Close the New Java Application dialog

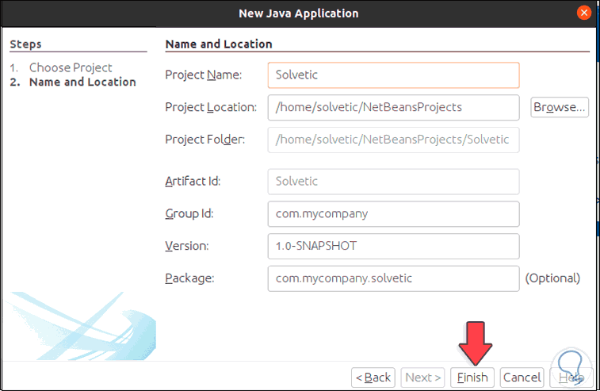click(x=584, y=13)
